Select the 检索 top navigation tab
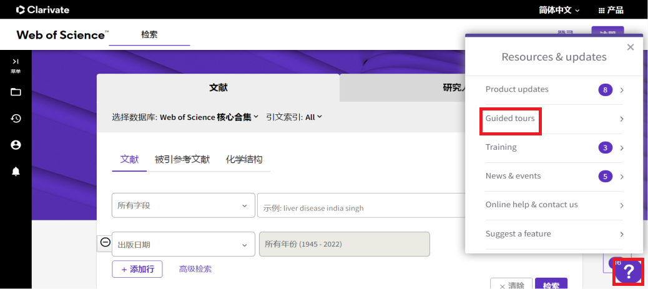The height and width of the screenshot is (289, 648). pyautogui.click(x=149, y=35)
